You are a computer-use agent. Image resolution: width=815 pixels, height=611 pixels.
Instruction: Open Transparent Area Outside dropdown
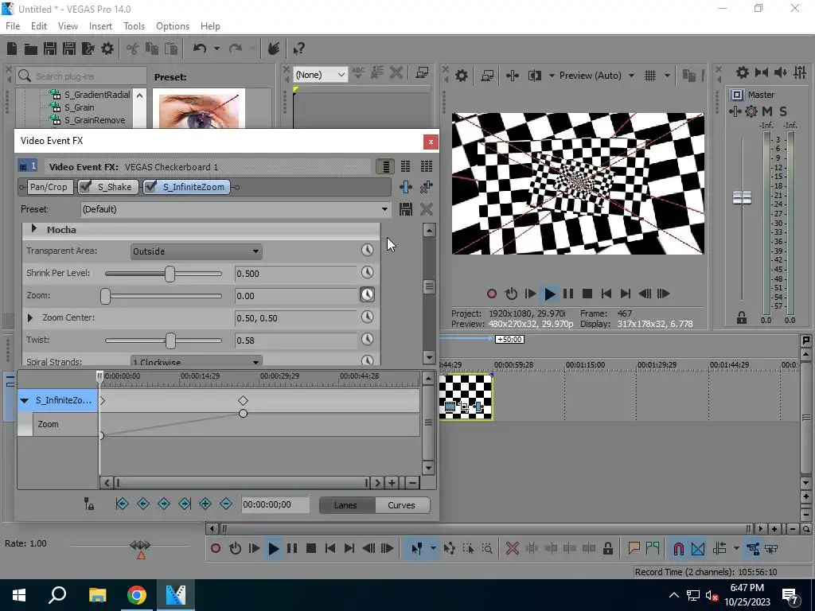pyautogui.click(x=197, y=251)
